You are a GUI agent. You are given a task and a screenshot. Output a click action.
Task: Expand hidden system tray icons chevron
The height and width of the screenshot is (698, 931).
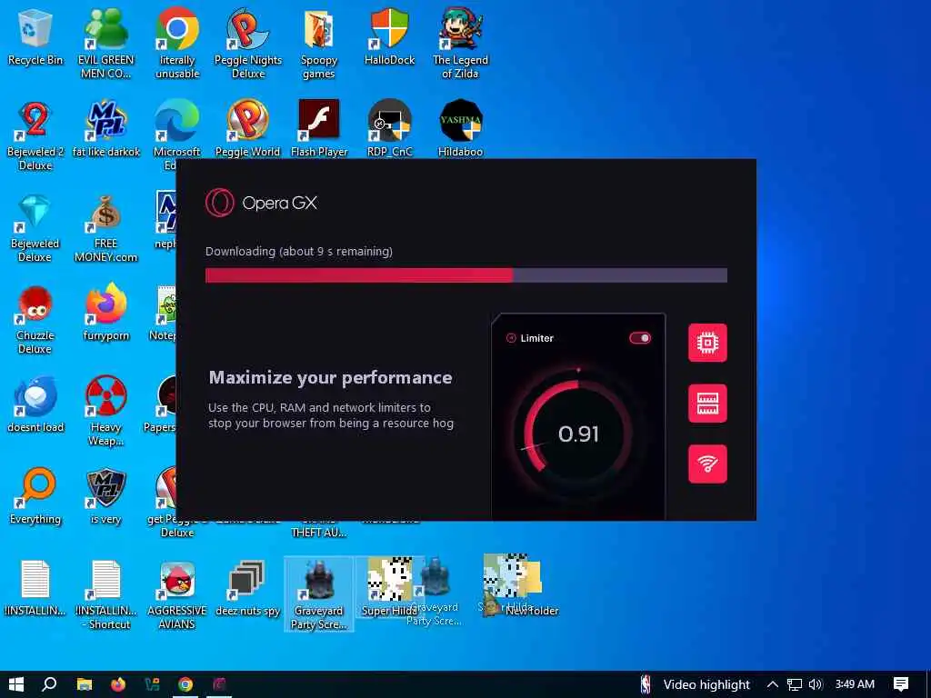coord(772,684)
